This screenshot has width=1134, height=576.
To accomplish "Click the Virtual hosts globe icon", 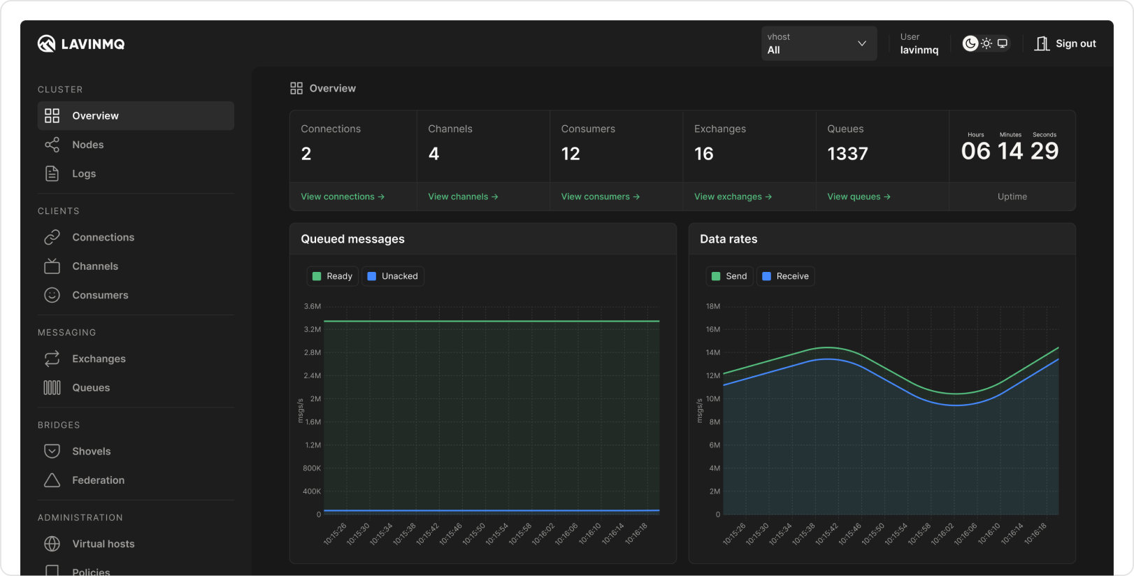I will click(52, 544).
